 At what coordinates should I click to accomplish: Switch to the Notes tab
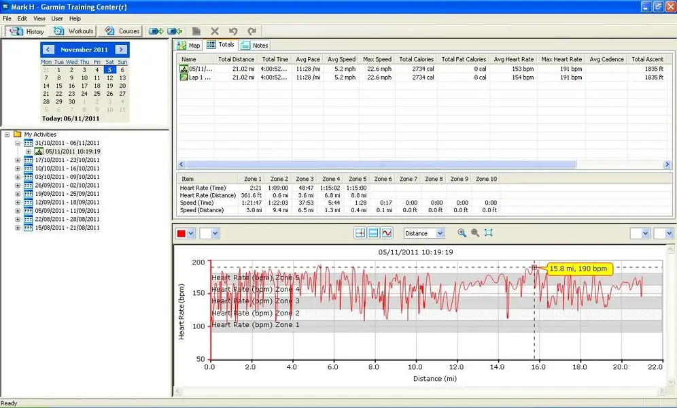[x=255, y=46]
